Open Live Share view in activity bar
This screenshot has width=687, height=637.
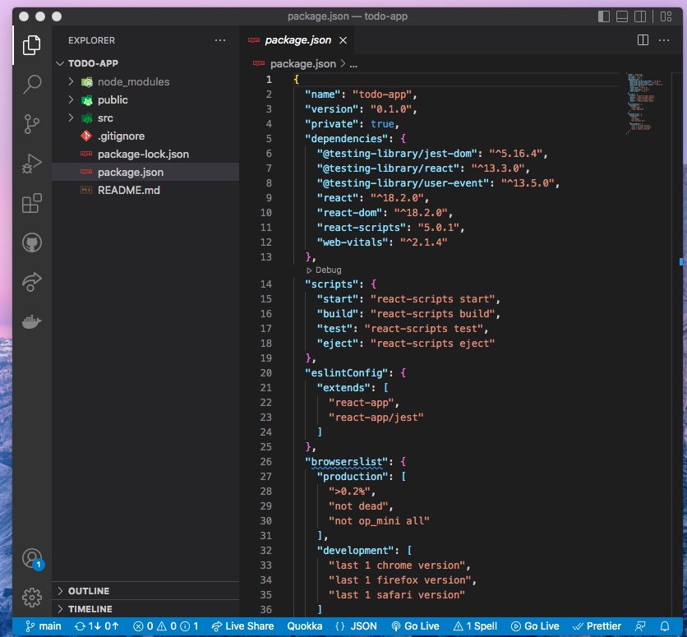tap(31, 282)
